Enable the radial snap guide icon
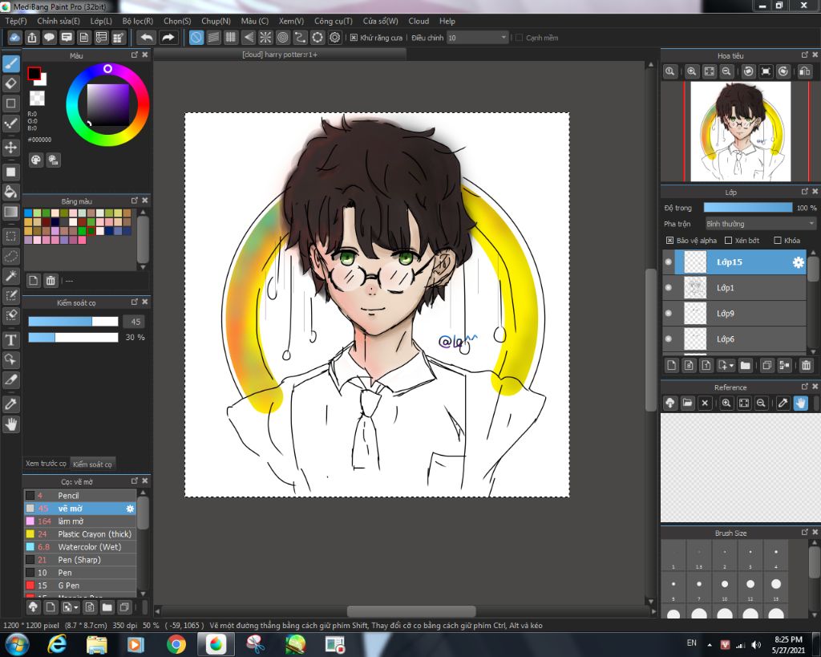The image size is (821, 657). pyautogui.click(x=265, y=38)
